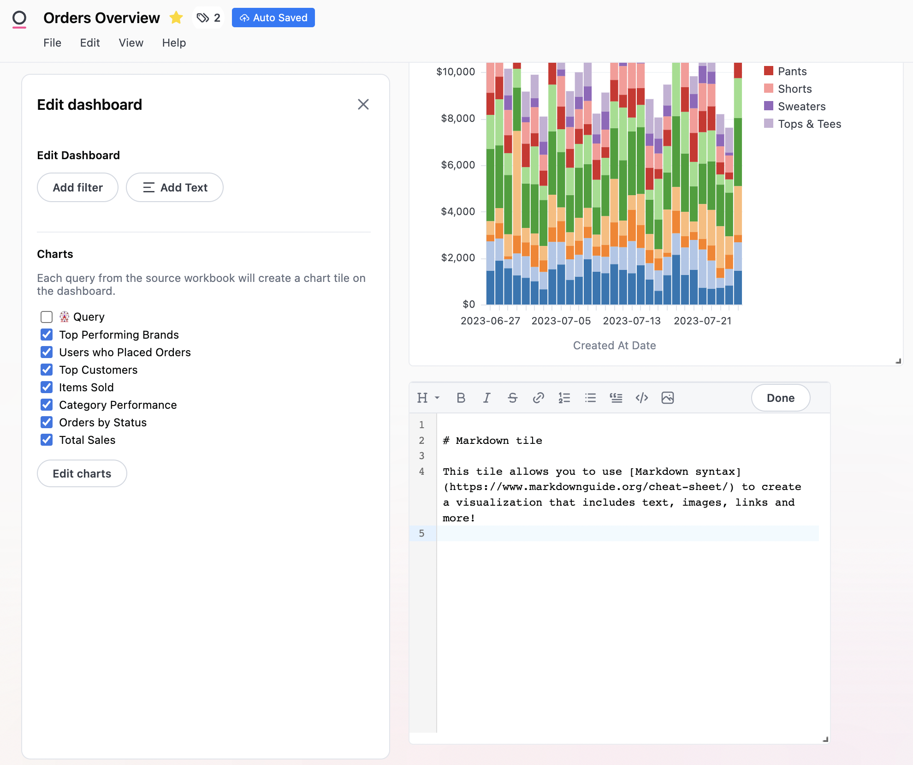Close the Edit dashboard panel
Viewport: 913px width, 765px height.
tap(363, 104)
